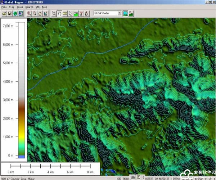
Task: Toggle the hill shading enable button
Action: [x=125, y=14]
